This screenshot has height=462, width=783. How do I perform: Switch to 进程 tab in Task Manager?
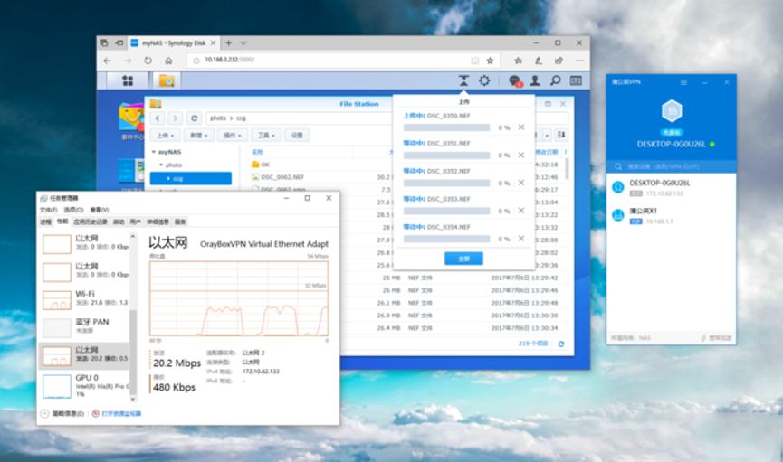point(46,222)
